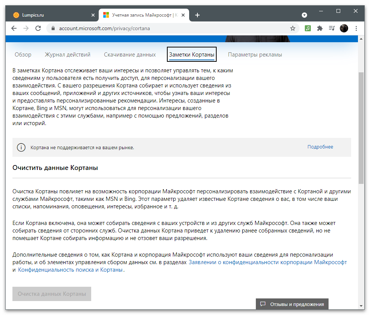Open the Журнал действий tab

[x=67, y=55]
